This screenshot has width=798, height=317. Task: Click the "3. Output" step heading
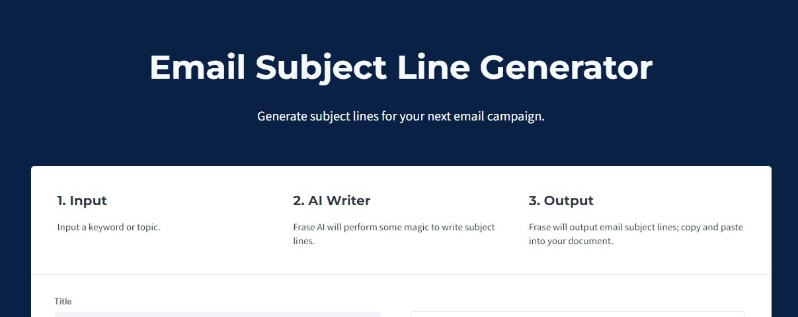pyautogui.click(x=561, y=201)
